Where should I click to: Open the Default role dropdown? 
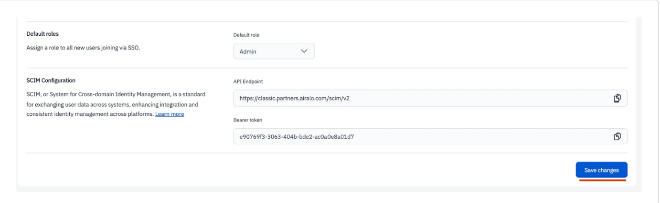tap(274, 51)
